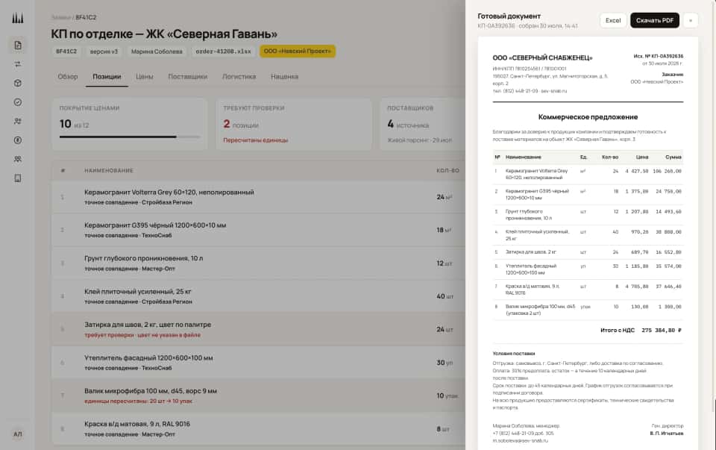Export the document with Excel button
The image size is (716, 450).
[x=613, y=21]
